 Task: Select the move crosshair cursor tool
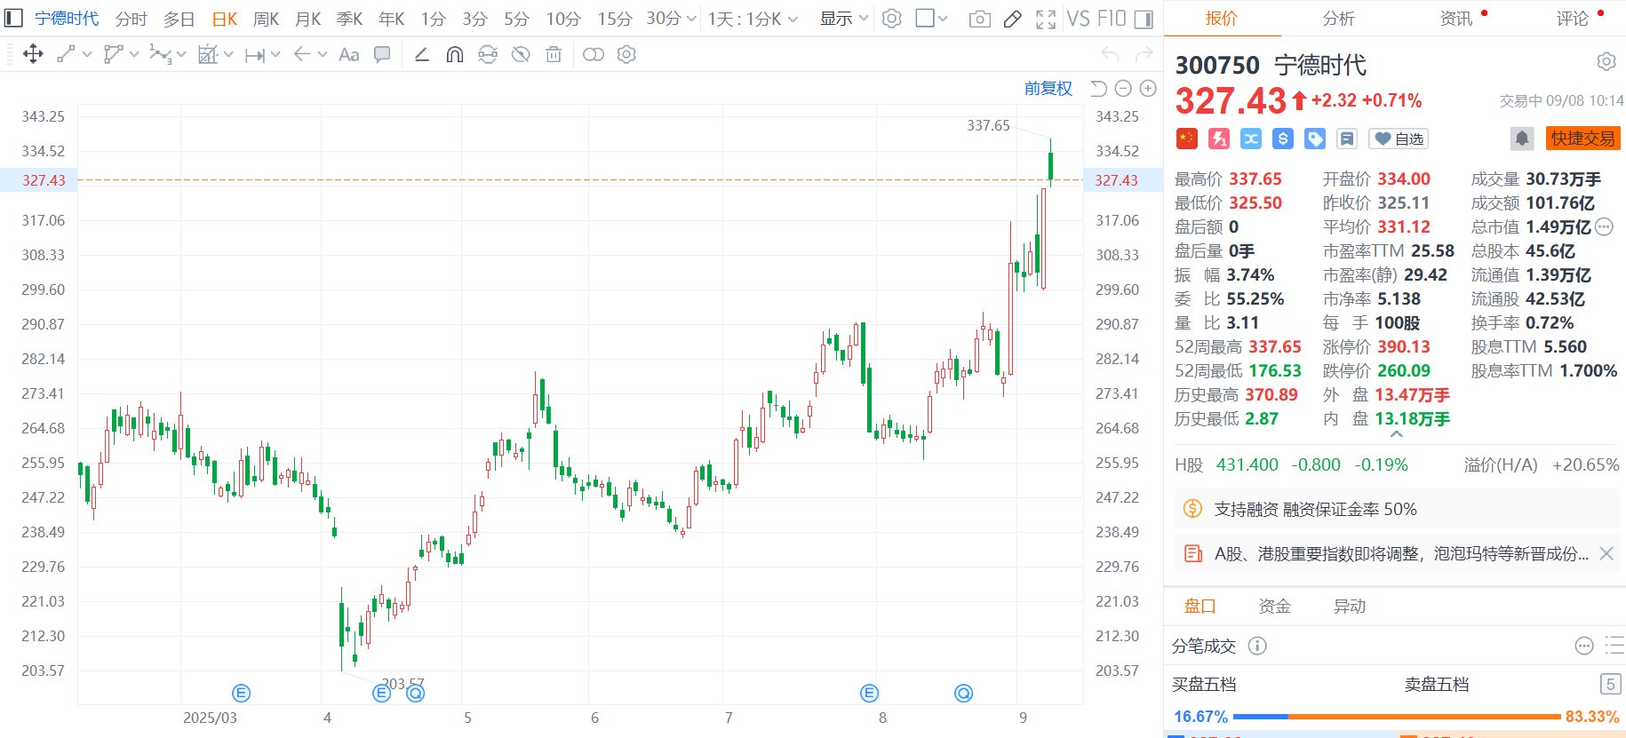33,54
